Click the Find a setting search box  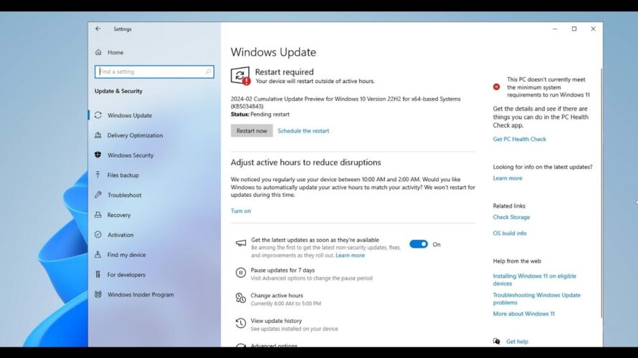pos(154,72)
